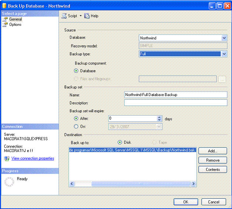Viewport: 232px width, 209px height.
Task: Select the On date expiry radio
Action: click(x=76, y=127)
